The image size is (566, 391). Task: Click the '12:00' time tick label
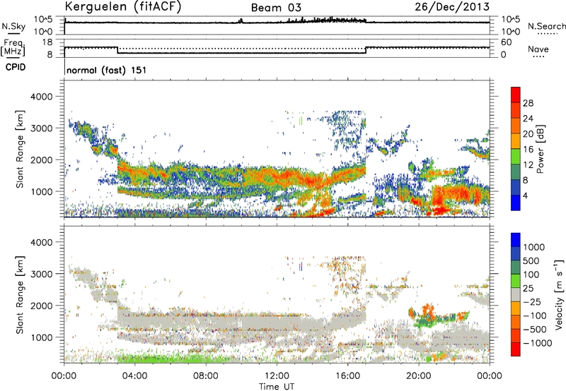click(277, 376)
